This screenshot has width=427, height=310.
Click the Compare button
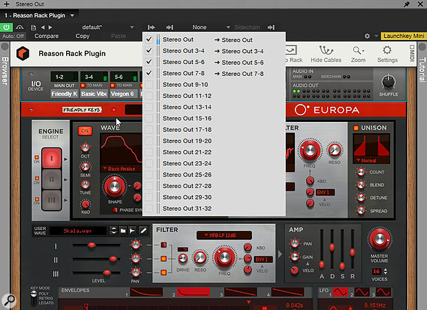coord(46,36)
